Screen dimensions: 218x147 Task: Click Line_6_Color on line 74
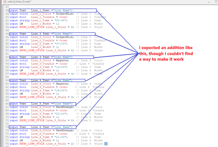[41, 131]
